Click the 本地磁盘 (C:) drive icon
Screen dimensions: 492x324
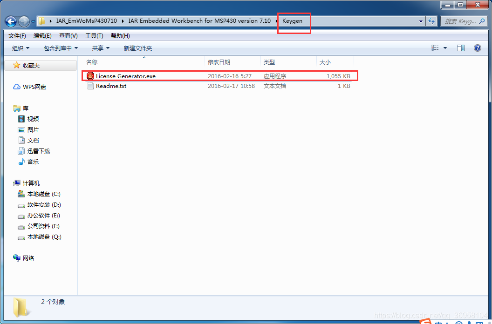tap(21, 194)
